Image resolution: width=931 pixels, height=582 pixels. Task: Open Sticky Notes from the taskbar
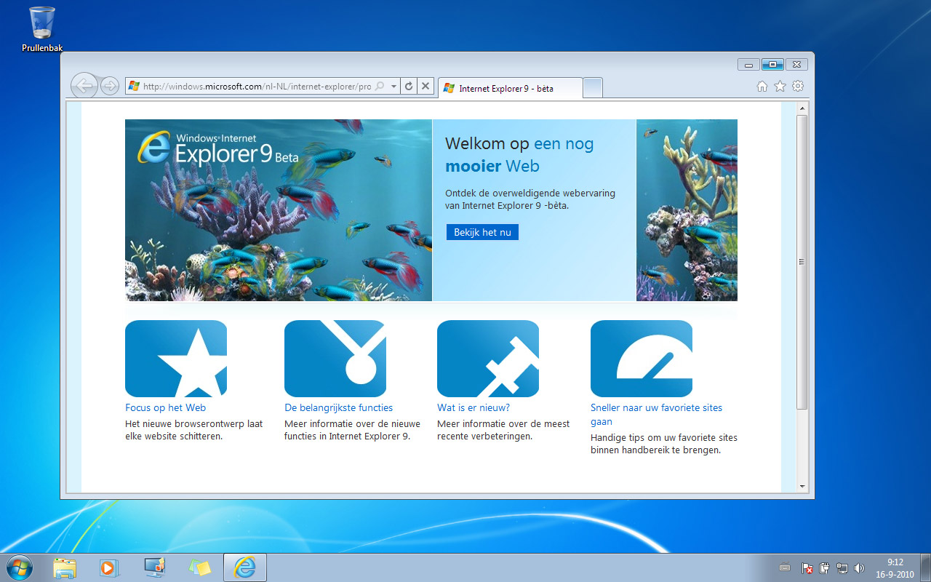(200, 567)
